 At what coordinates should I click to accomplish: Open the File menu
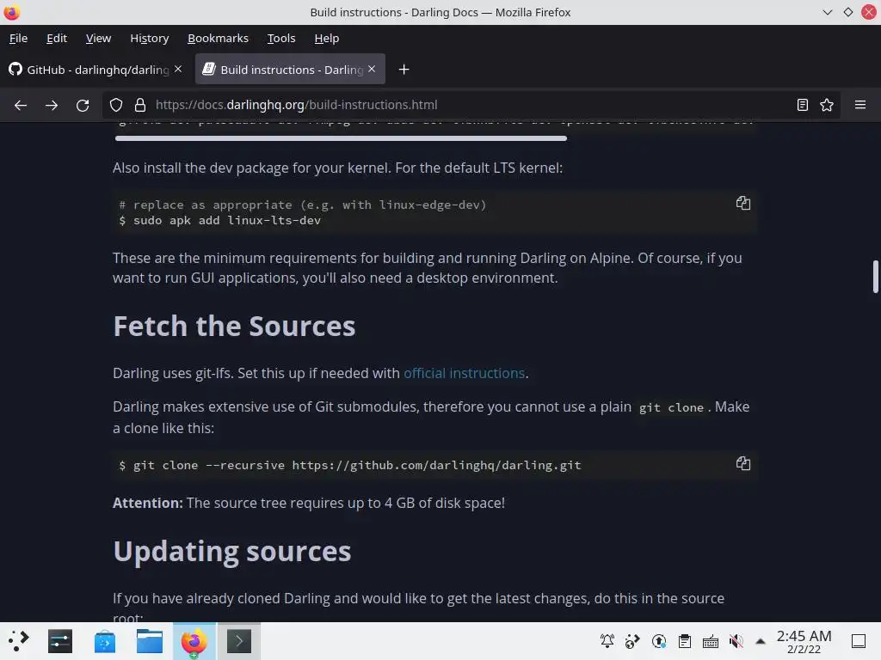pos(19,38)
